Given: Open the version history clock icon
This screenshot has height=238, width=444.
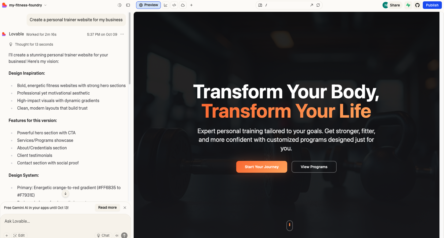Looking at the screenshot, I should [119, 5].
